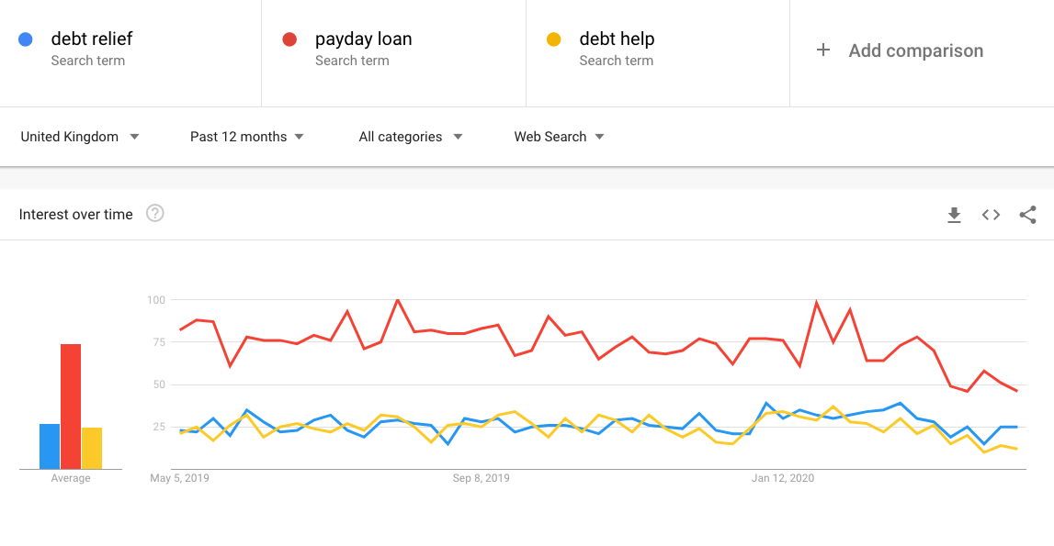Open help for Interest over time

[155, 214]
